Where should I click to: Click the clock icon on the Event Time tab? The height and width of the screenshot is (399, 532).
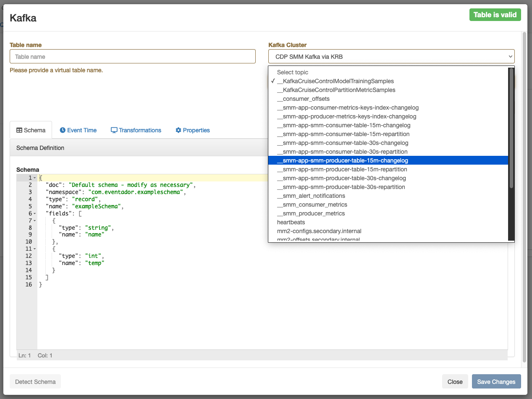63,130
